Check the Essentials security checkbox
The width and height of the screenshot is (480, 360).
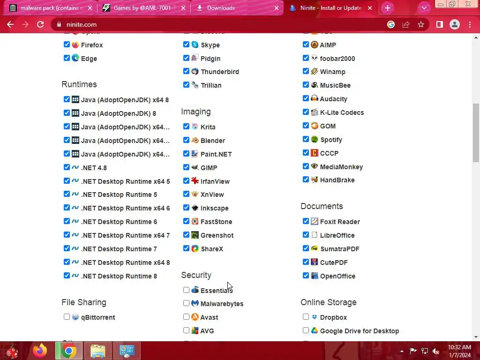(186, 290)
